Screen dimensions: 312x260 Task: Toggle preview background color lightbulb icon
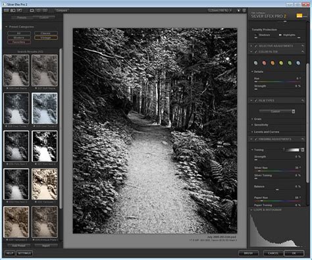(239, 11)
